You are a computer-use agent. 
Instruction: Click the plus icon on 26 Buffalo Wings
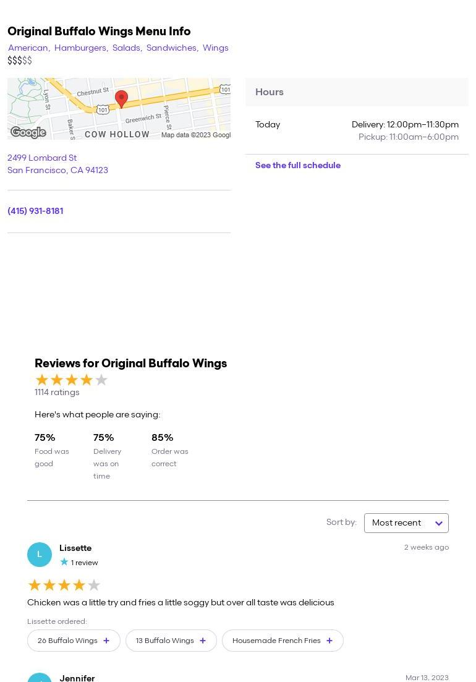tap(106, 641)
